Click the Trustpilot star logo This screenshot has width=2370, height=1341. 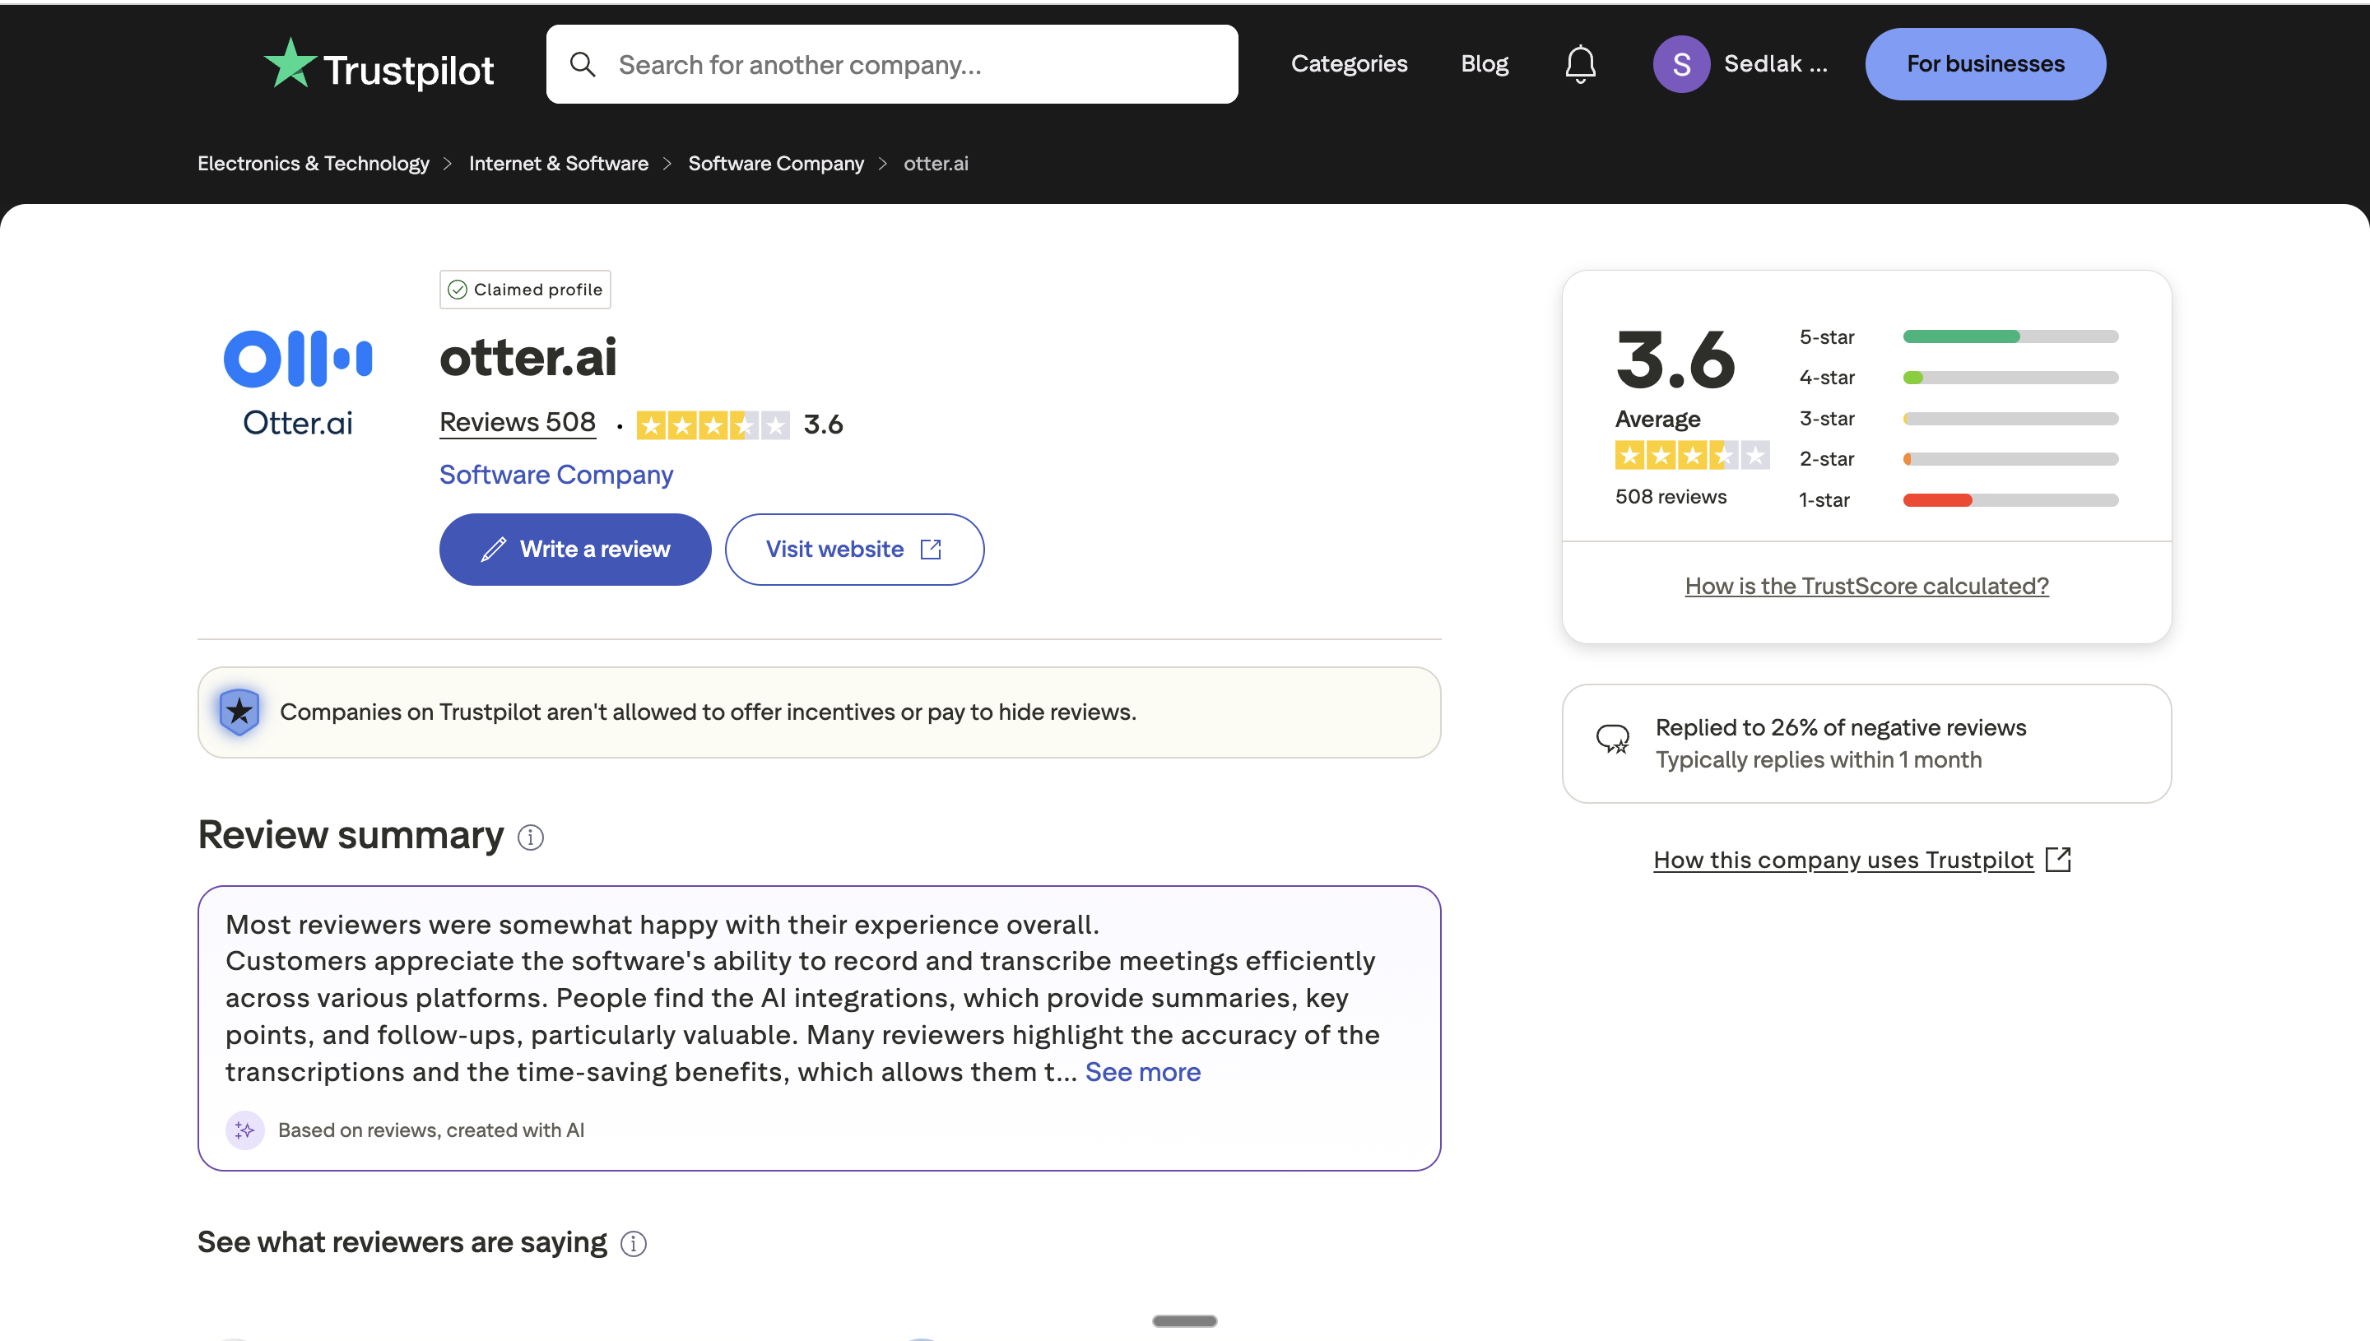(x=290, y=63)
